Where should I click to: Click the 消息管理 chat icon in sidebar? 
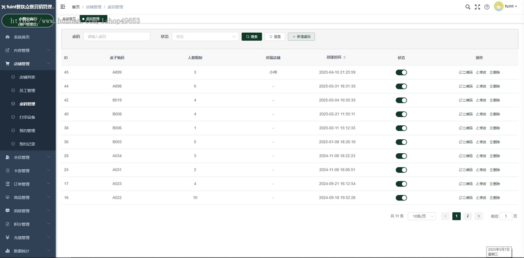click(7, 210)
